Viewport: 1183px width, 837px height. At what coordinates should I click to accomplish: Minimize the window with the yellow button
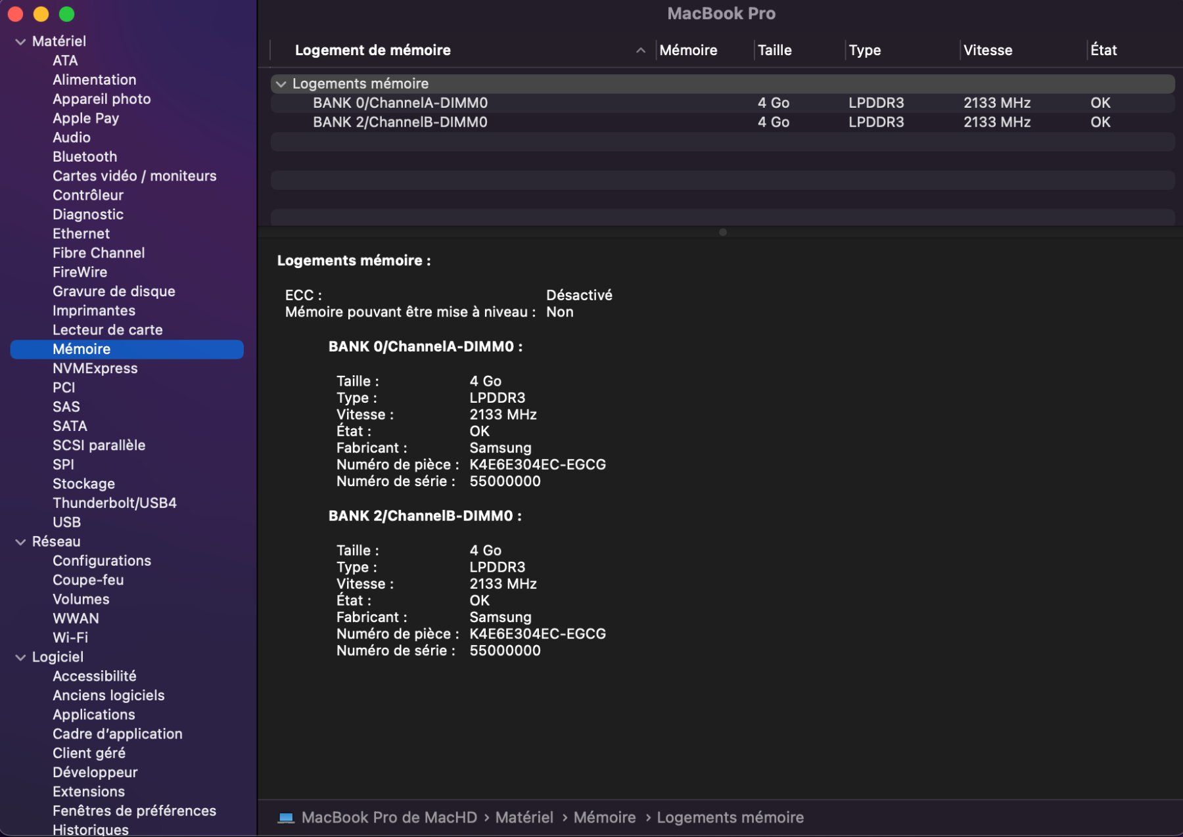click(41, 14)
